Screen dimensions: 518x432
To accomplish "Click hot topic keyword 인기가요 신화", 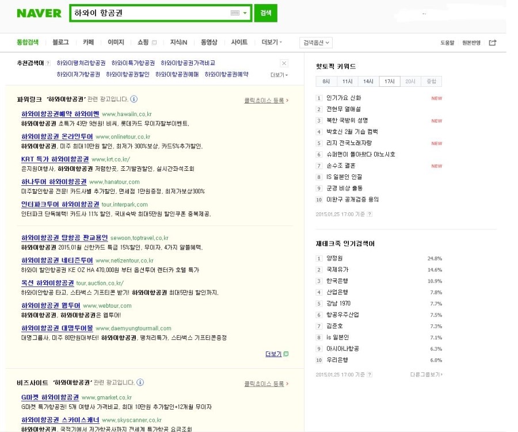I will coord(344,98).
